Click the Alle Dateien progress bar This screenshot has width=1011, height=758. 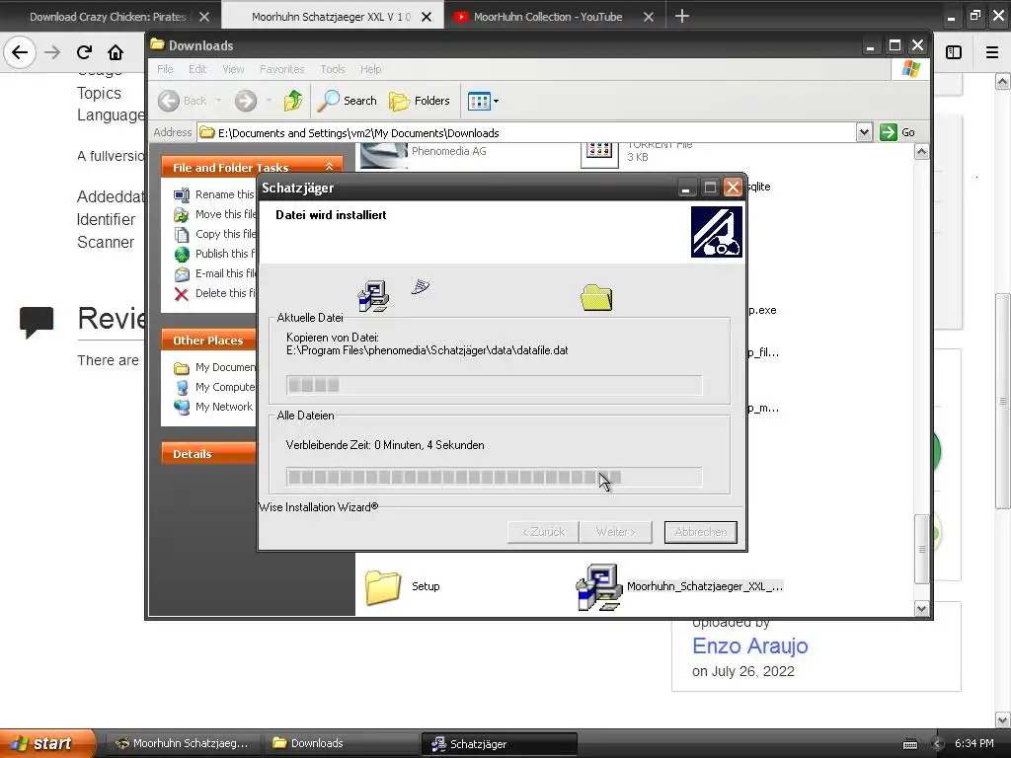click(x=494, y=478)
